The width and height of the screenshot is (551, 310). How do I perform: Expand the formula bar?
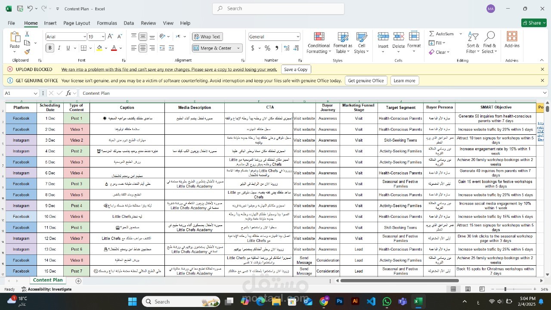point(545,93)
